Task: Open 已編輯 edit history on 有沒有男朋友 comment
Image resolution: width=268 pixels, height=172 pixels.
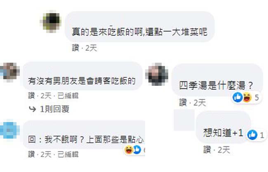Action: click(68, 96)
